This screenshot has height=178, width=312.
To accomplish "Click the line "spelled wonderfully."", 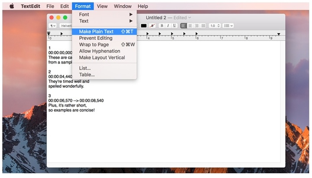I will click(x=66, y=86).
